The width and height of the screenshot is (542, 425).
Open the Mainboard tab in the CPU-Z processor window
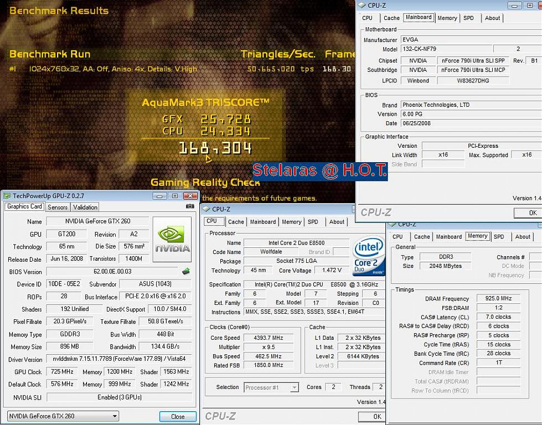(263, 222)
